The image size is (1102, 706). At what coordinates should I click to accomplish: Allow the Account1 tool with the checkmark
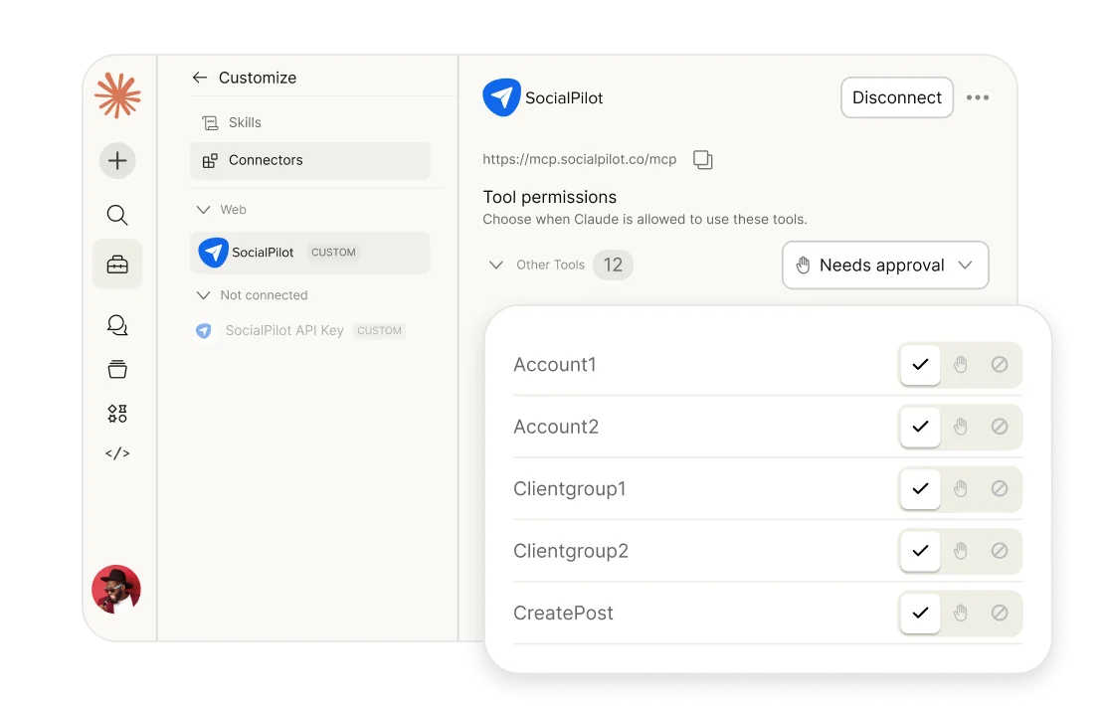[x=919, y=365]
